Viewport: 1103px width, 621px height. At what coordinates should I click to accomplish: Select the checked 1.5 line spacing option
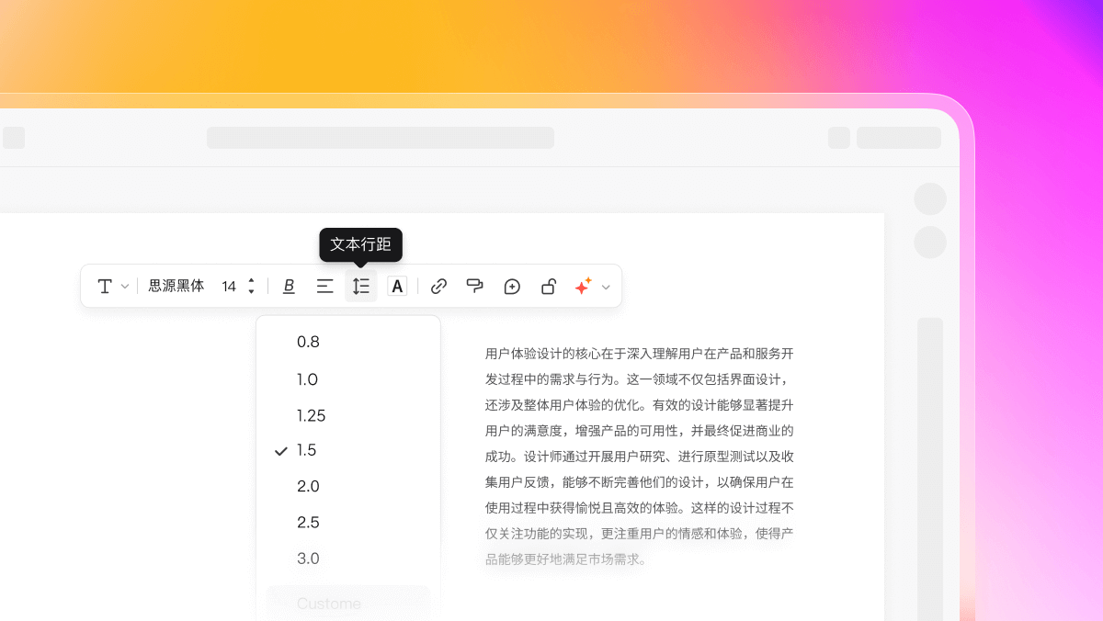point(307,450)
